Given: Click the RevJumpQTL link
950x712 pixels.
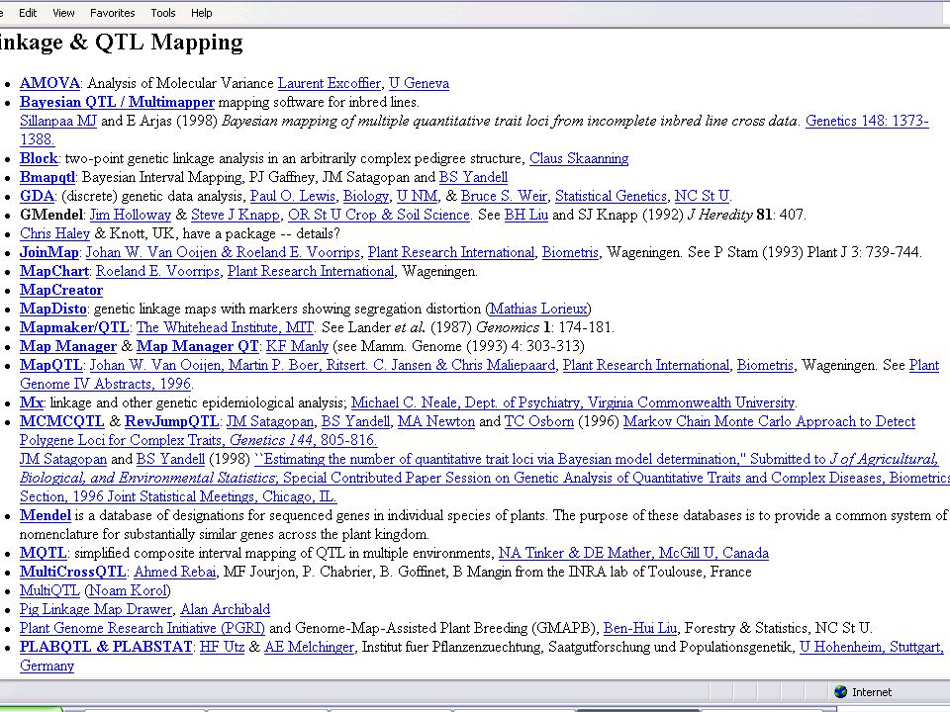Looking at the screenshot, I should click(x=171, y=421).
